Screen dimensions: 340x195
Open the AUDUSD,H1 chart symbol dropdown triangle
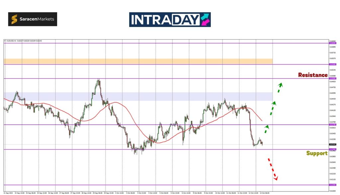point(5,41)
